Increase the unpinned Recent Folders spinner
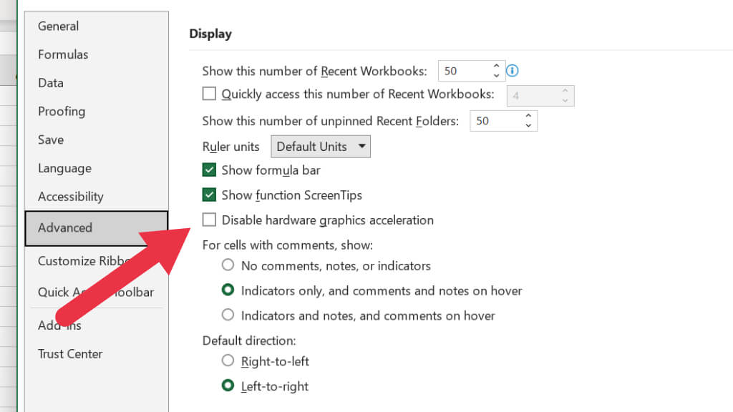The image size is (733, 412). (x=528, y=116)
